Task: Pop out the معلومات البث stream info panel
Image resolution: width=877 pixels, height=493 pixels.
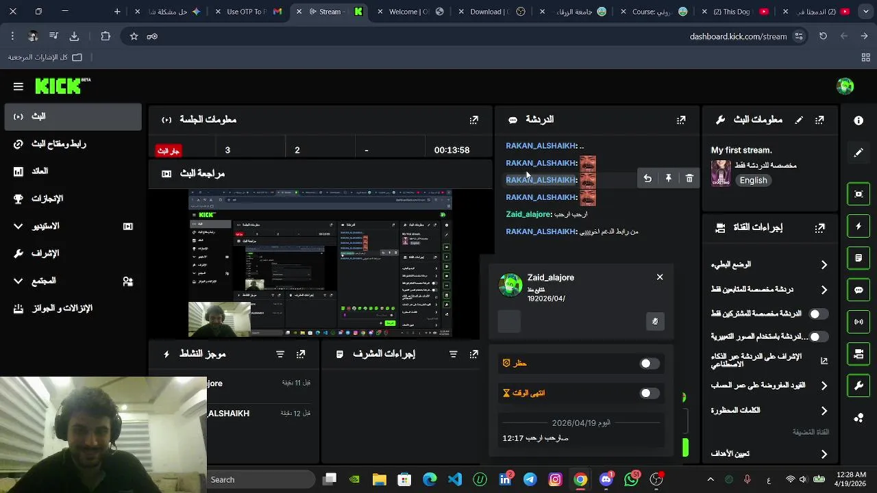Action: [819, 120]
